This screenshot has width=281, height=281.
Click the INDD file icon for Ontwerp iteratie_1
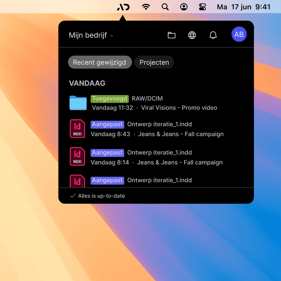coord(77,128)
